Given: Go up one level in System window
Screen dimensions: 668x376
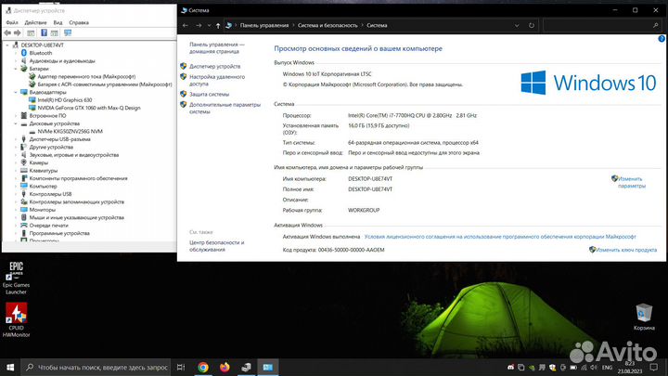Looking at the screenshot, I should pos(218,26).
